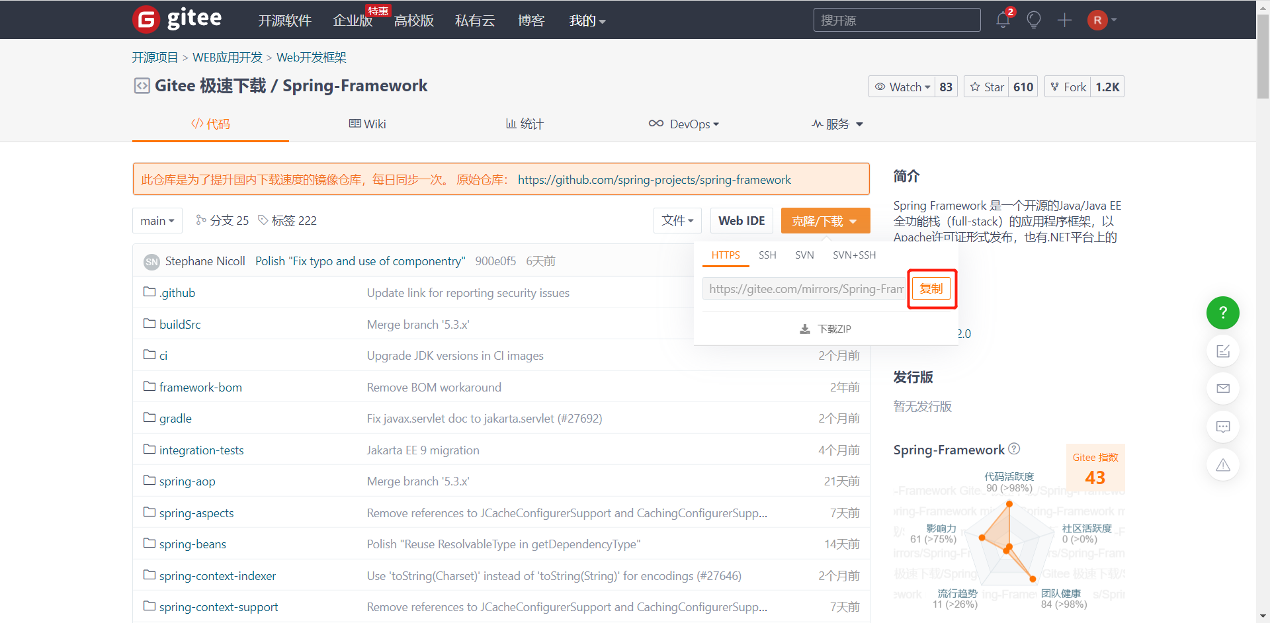Click the 开源项目 breadcrumb link
The image size is (1270, 623).
tap(155, 58)
